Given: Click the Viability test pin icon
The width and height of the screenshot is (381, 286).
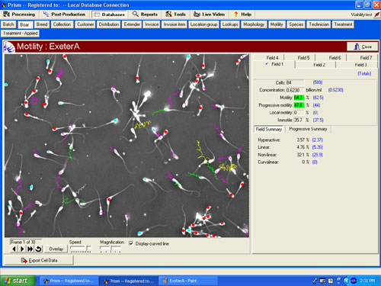Looking at the screenshot, I should pos(377,14).
